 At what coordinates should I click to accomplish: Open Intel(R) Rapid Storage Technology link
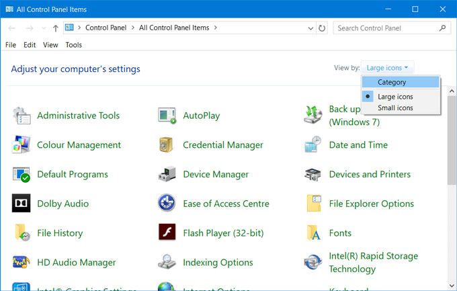[374, 262]
